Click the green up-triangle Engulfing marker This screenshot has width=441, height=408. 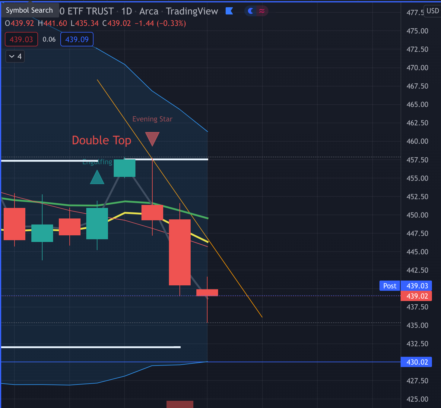tap(97, 177)
